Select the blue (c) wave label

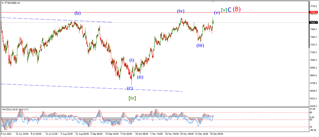[130, 88]
